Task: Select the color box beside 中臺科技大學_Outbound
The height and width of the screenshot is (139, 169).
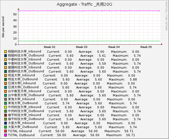Action: [5, 64]
